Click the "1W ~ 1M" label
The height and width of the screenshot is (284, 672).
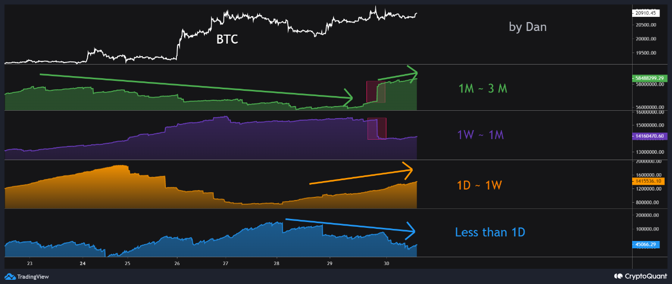click(480, 135)
